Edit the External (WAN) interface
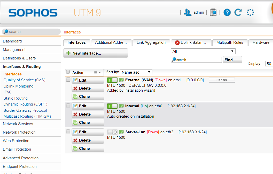Screen dimensions: 273x174 click(x=88, y=80)
